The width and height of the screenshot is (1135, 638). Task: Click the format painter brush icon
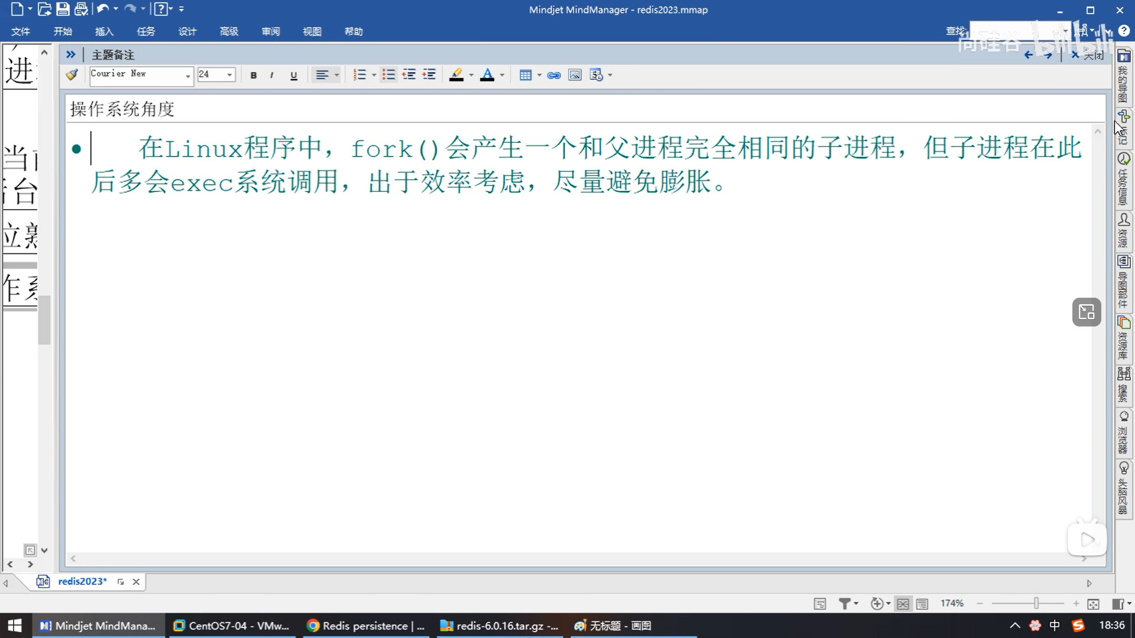pos(72,75)
